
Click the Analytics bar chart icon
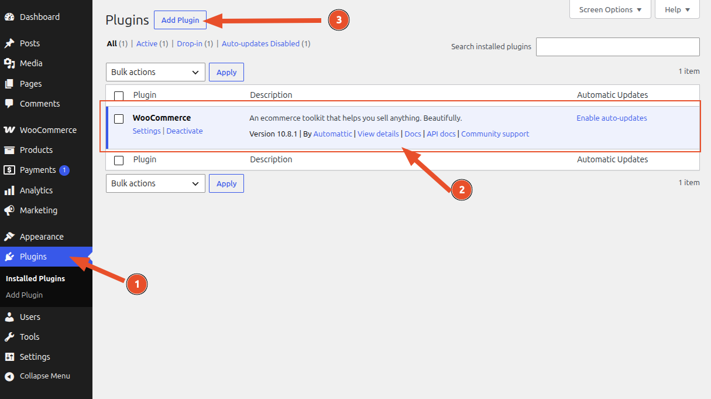9,190
